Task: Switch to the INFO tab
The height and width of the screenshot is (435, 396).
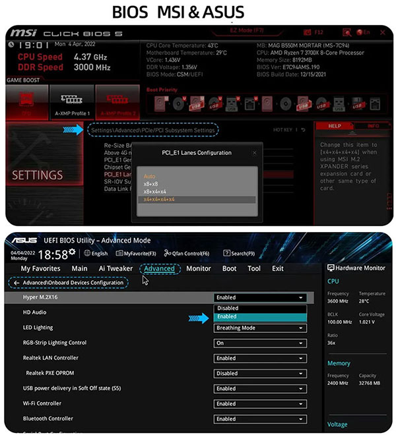Action: (x=373, y=126)
